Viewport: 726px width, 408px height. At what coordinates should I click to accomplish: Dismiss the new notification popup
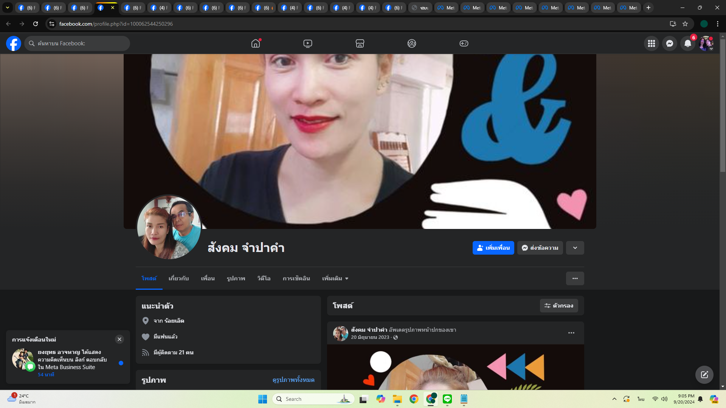point(119,339)
